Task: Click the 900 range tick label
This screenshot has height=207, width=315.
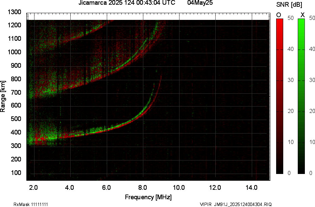Action: [16, 65]
